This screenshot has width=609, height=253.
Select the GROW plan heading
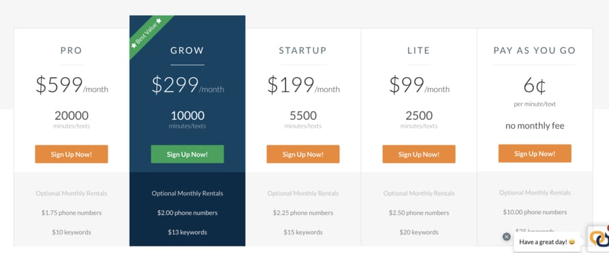point(187,50)
